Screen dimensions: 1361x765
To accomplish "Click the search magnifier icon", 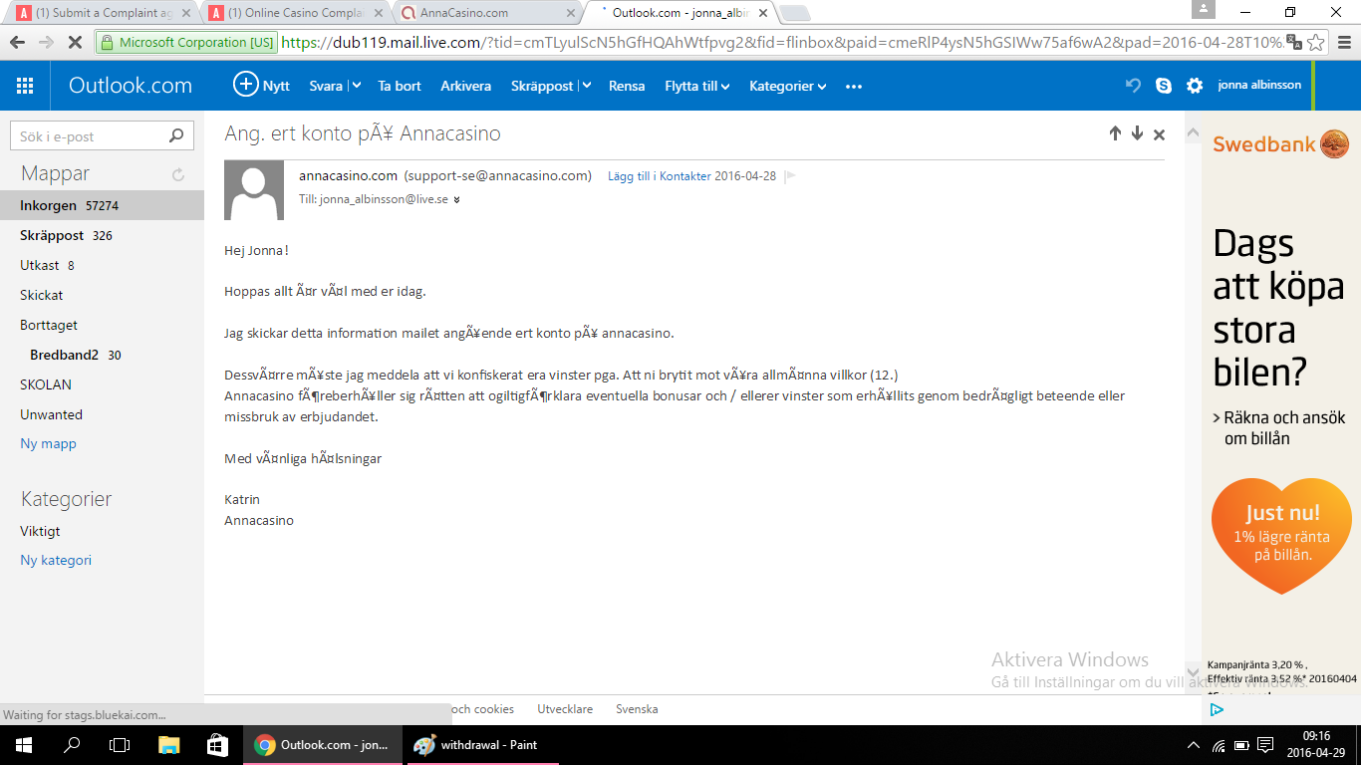I will coord(176,136).
